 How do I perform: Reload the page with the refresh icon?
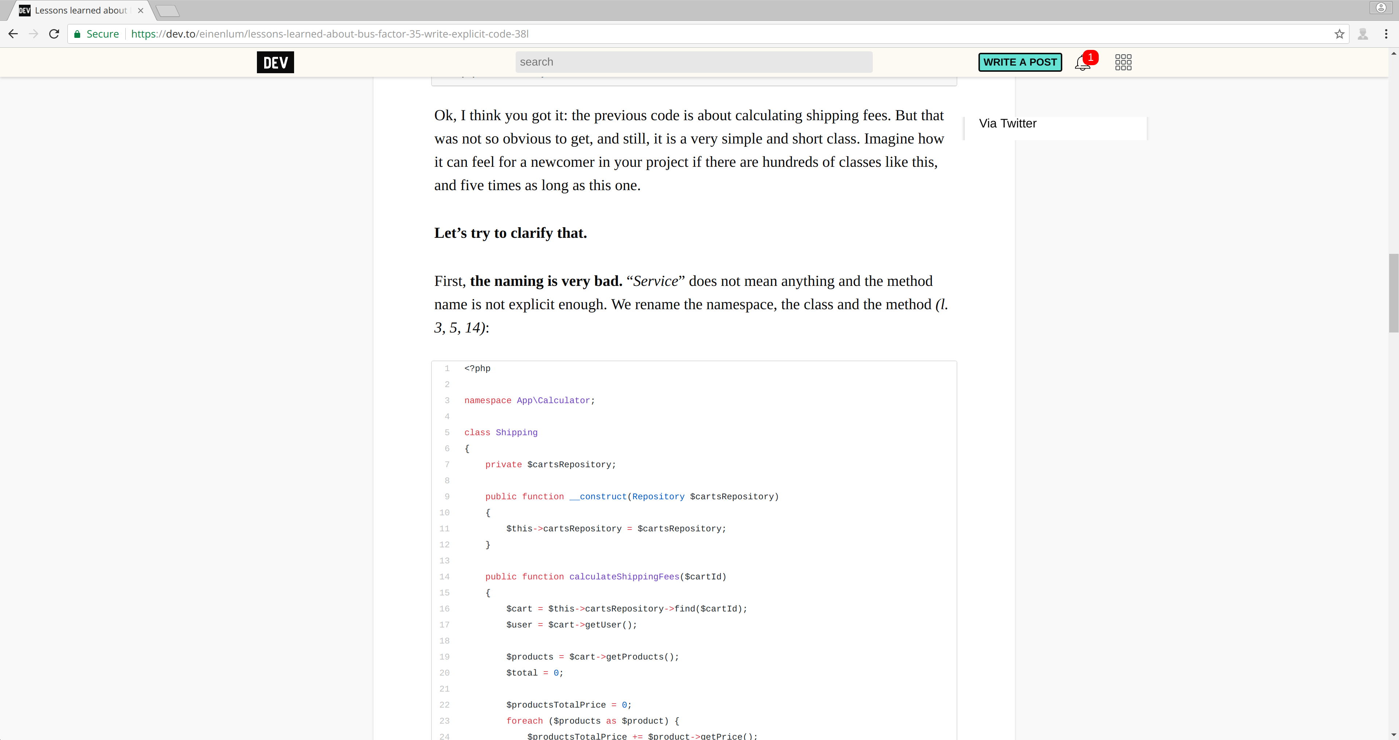coord(54,34)
